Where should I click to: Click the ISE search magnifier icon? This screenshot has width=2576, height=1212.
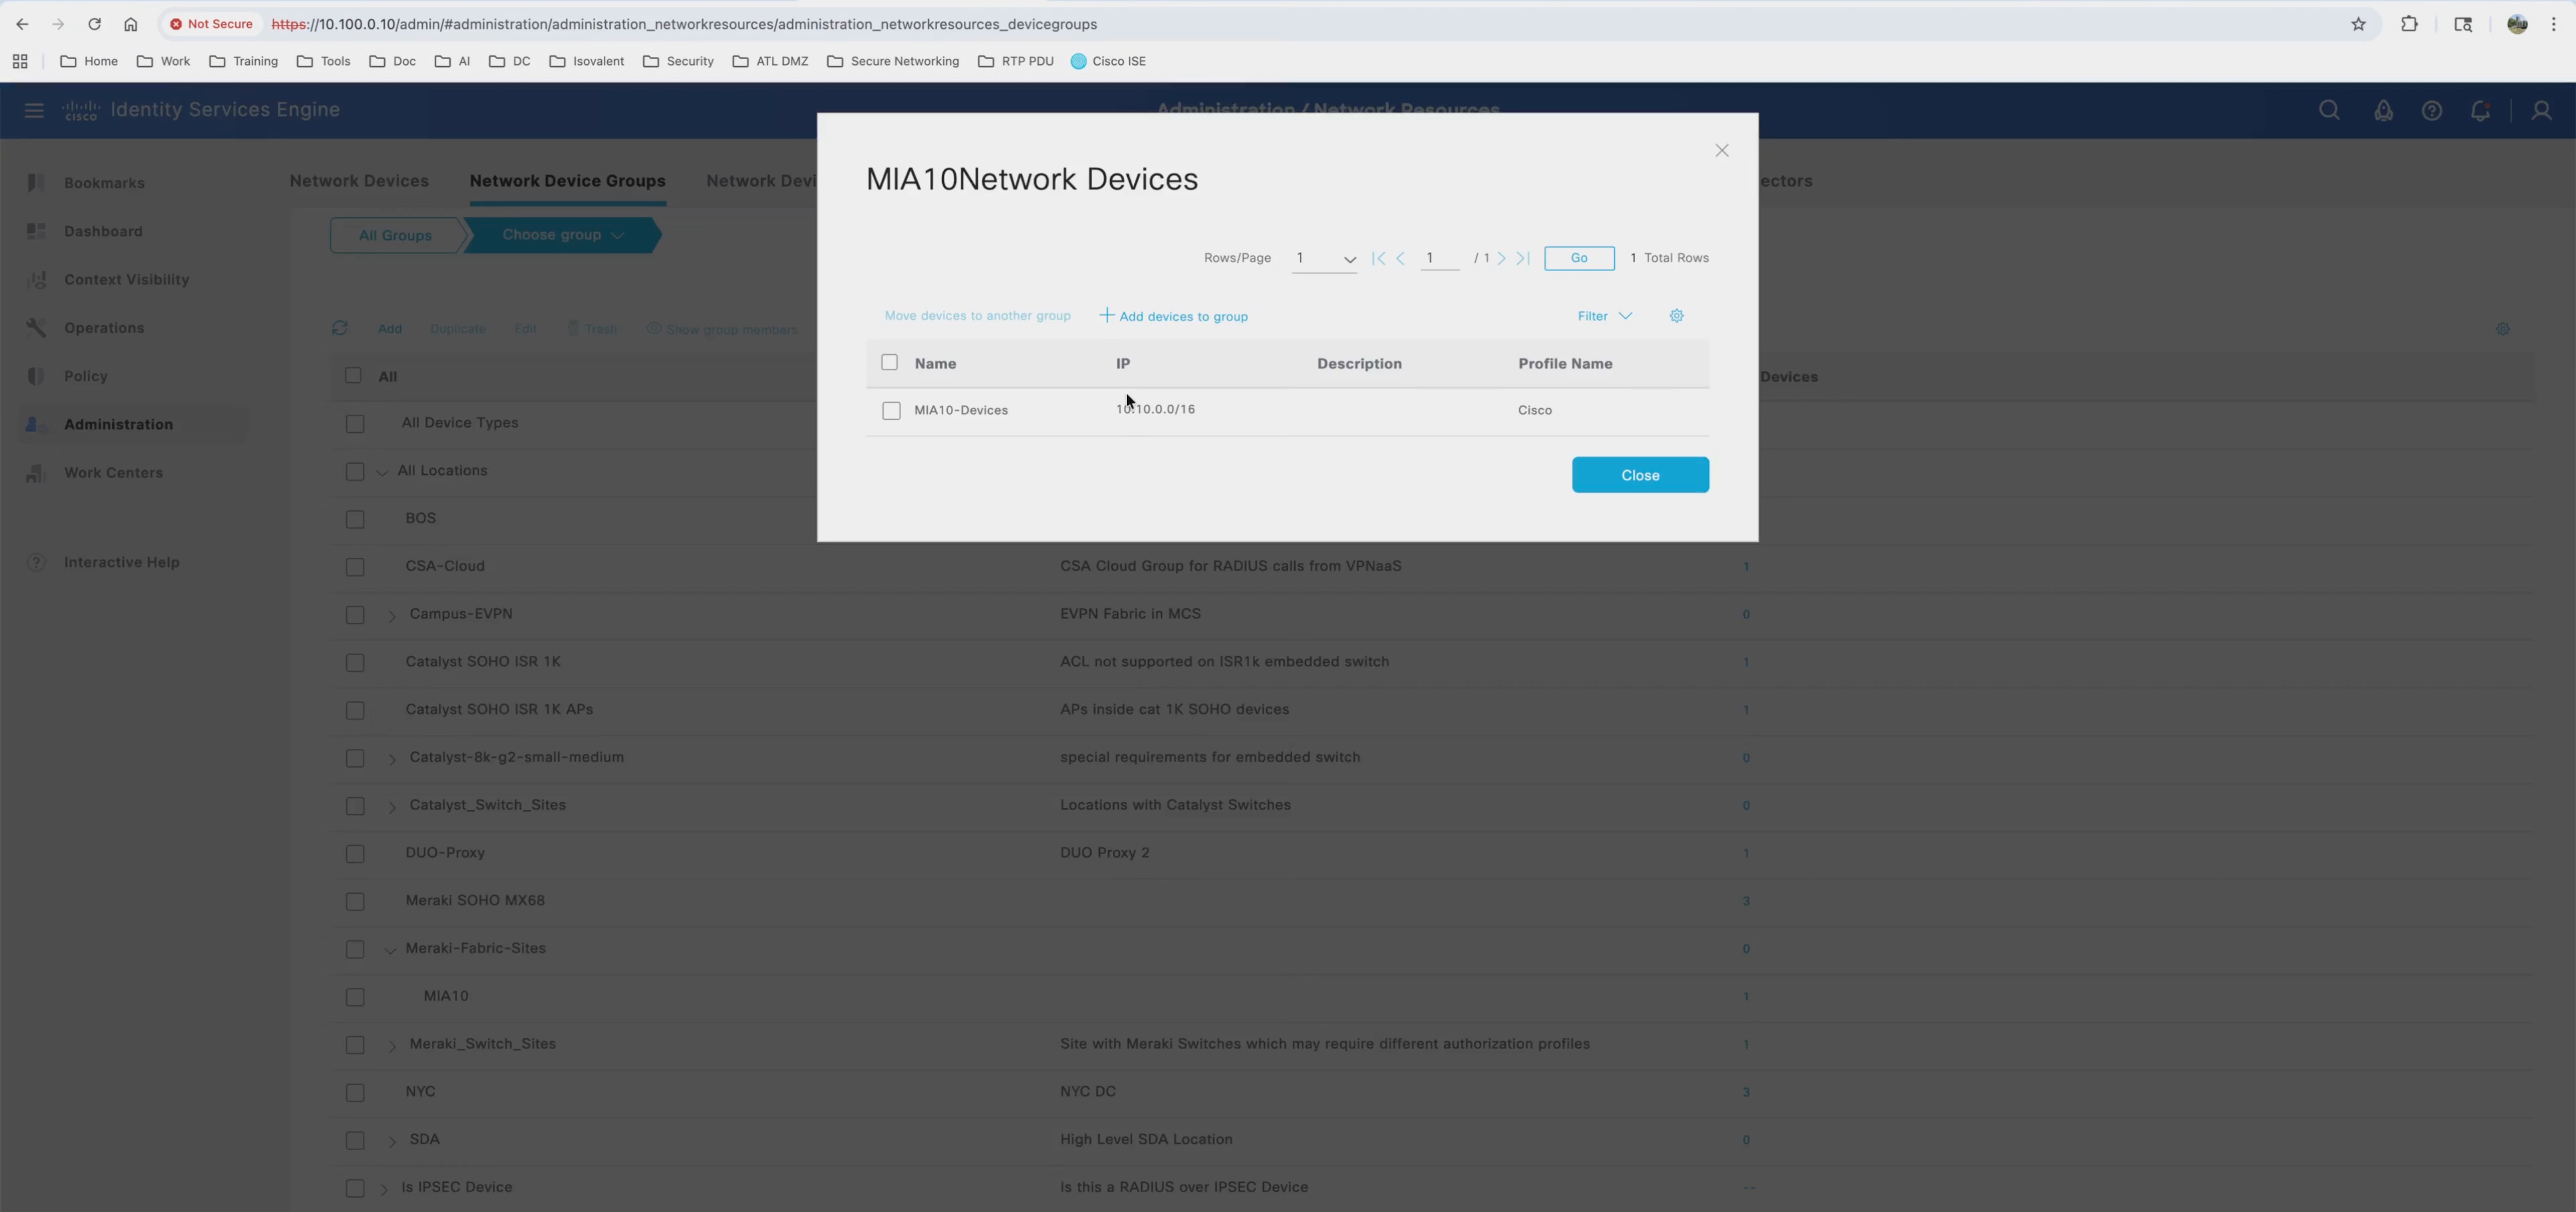click(2329, 110)
